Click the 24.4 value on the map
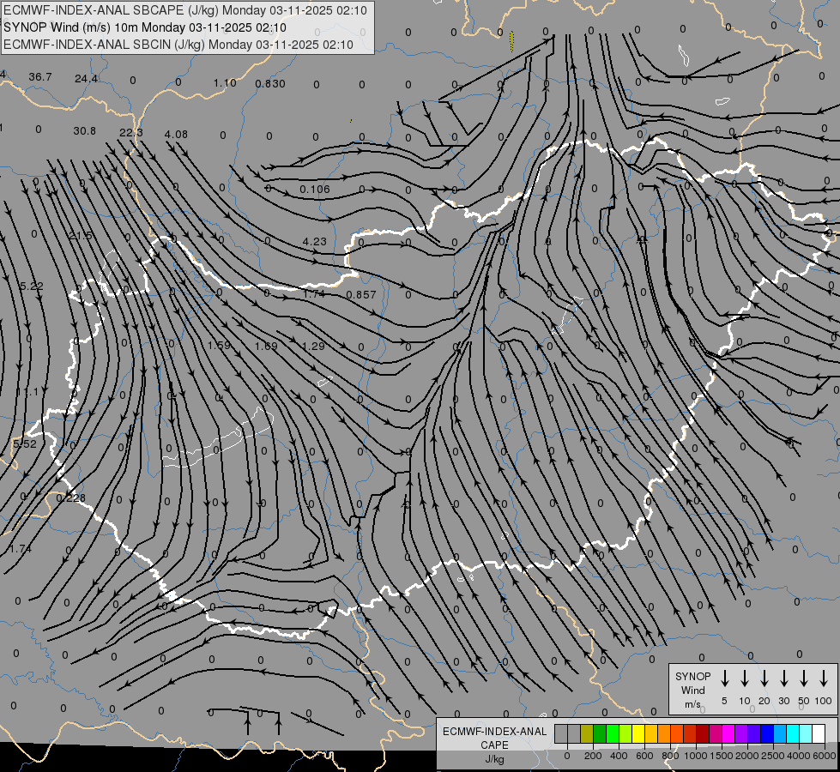This screenshot has height=772, width=840. [87, 79]
